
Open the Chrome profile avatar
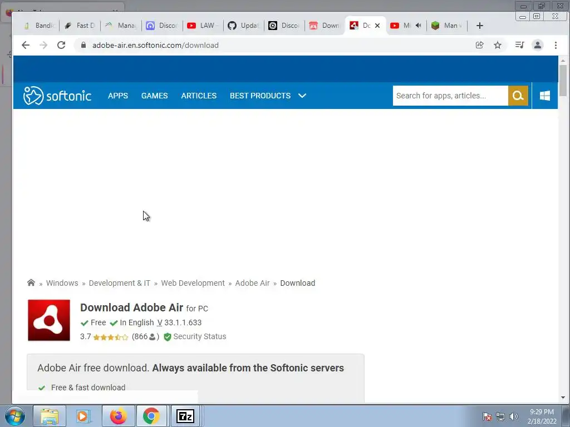tap(538, 45)
